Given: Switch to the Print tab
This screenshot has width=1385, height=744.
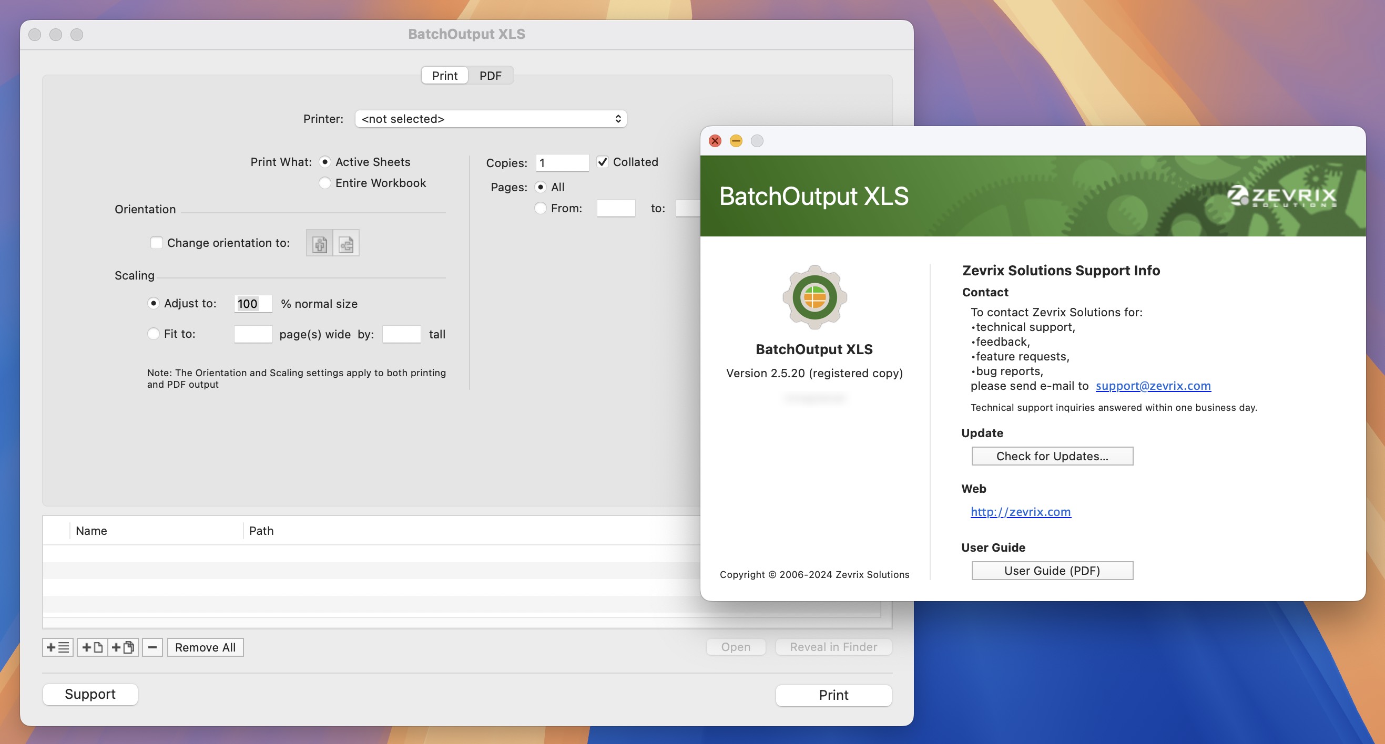Looking at the screenshot, I should coord(444,74).
